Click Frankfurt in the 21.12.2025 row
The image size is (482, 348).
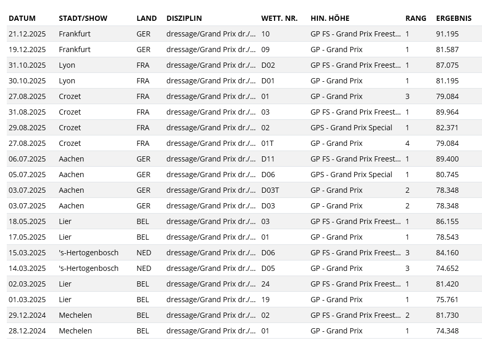75,34
